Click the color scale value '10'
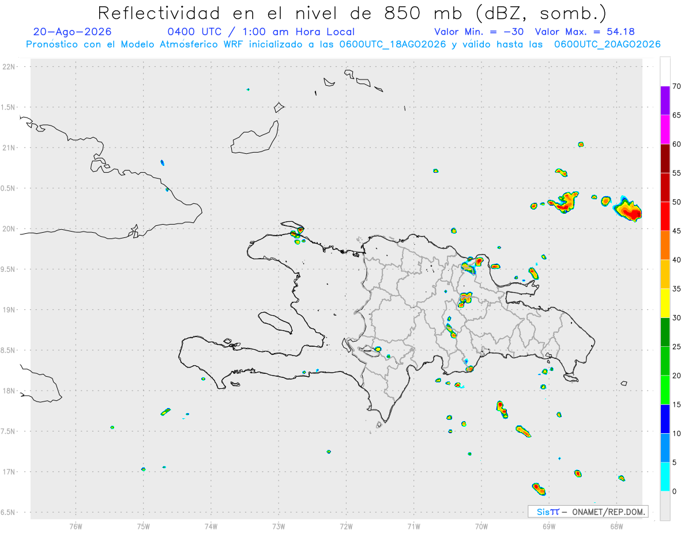692x534 pixels. coord(677,434)
